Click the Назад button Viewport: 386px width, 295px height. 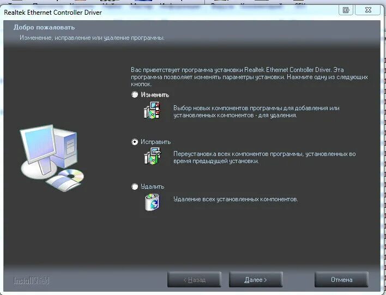(x=194, y=280)
